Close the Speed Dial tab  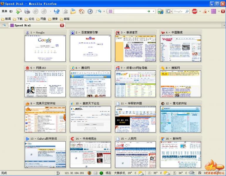62,25
